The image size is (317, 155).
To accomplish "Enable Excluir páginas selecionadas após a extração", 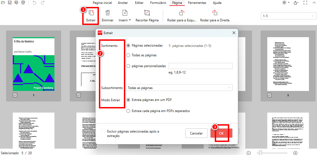I will click(104, 131).
